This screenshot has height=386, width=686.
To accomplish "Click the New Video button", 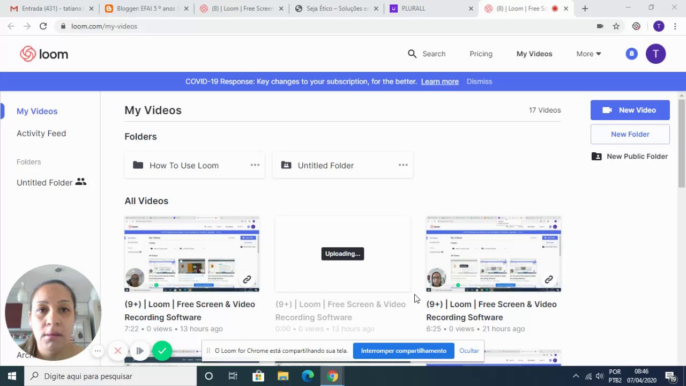I will point(630,110).
